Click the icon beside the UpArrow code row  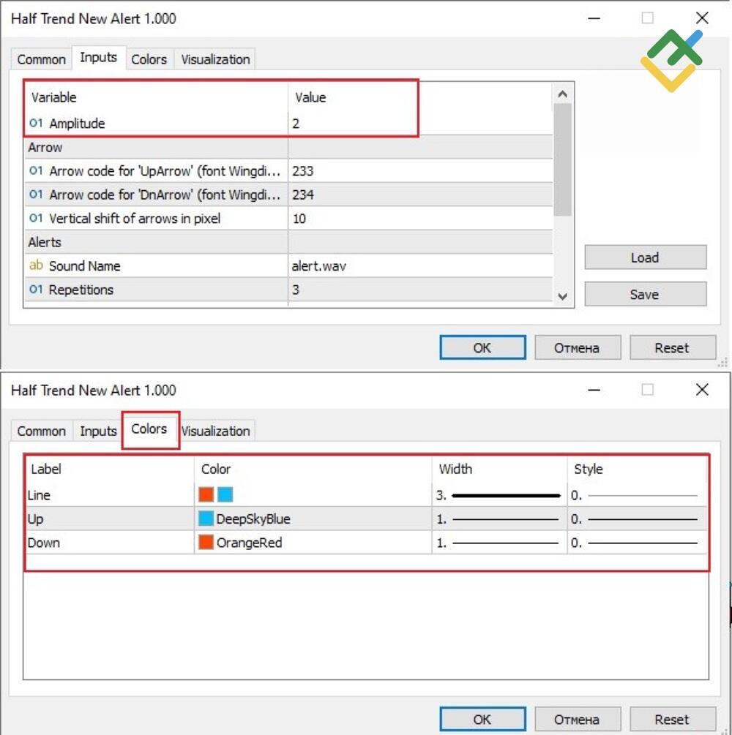point(36,171)
